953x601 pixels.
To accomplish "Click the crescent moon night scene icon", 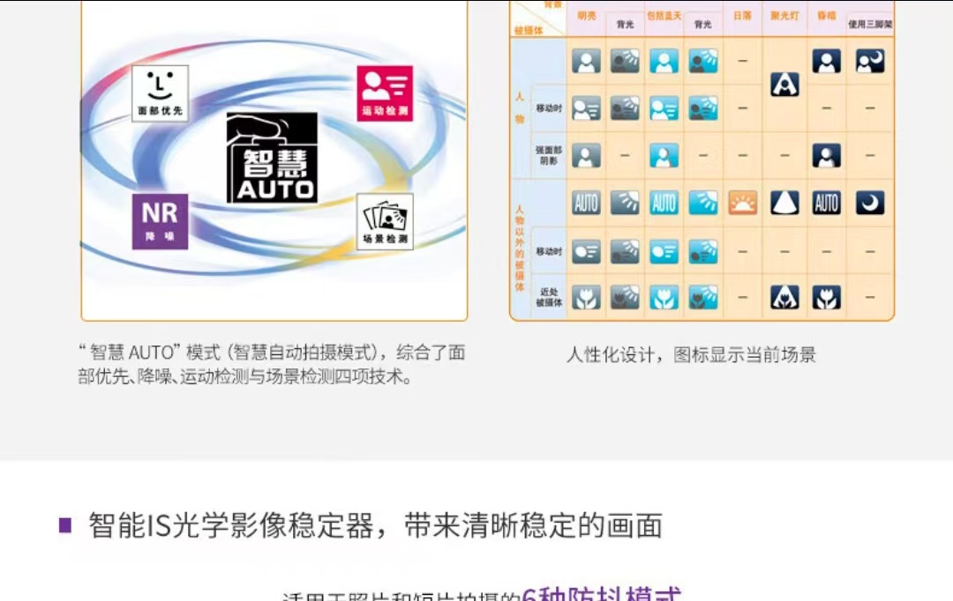I will [x=869, y=202].
